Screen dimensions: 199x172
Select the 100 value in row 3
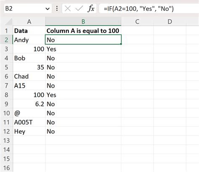coord(29,49)
